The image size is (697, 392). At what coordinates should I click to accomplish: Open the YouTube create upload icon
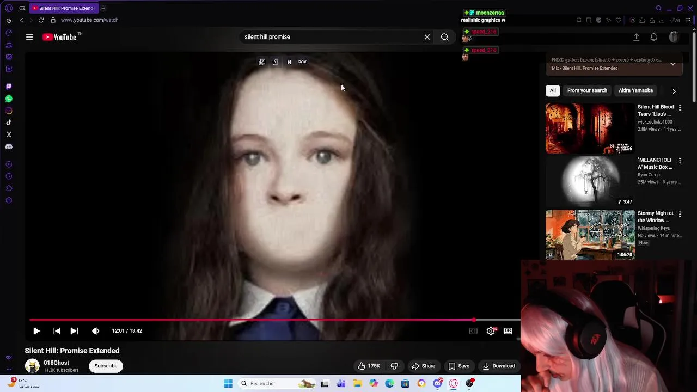coord(636,37)
